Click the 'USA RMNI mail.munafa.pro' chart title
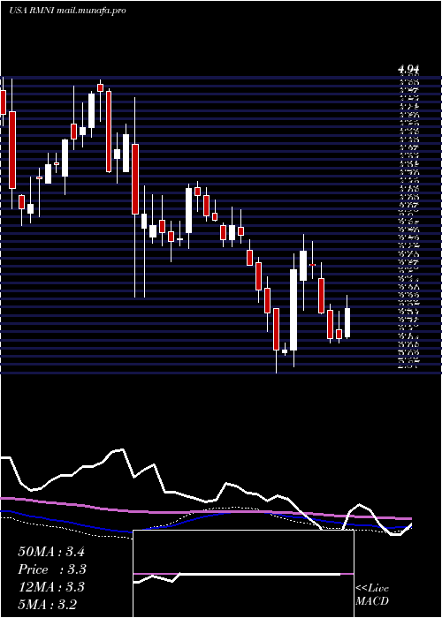Screen dimensions: 442x618 [x=67, y=11]
